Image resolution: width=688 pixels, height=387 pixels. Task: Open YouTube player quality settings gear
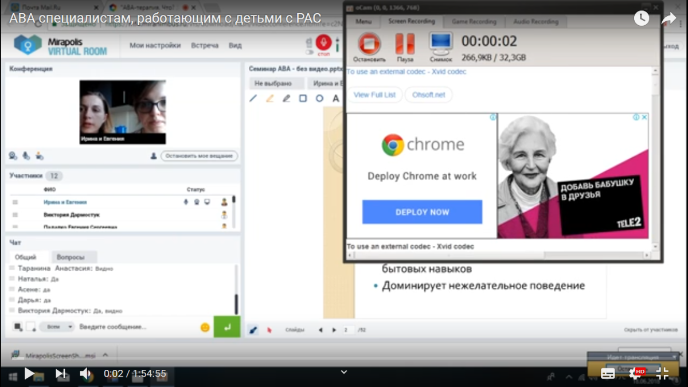coord(636,374)
